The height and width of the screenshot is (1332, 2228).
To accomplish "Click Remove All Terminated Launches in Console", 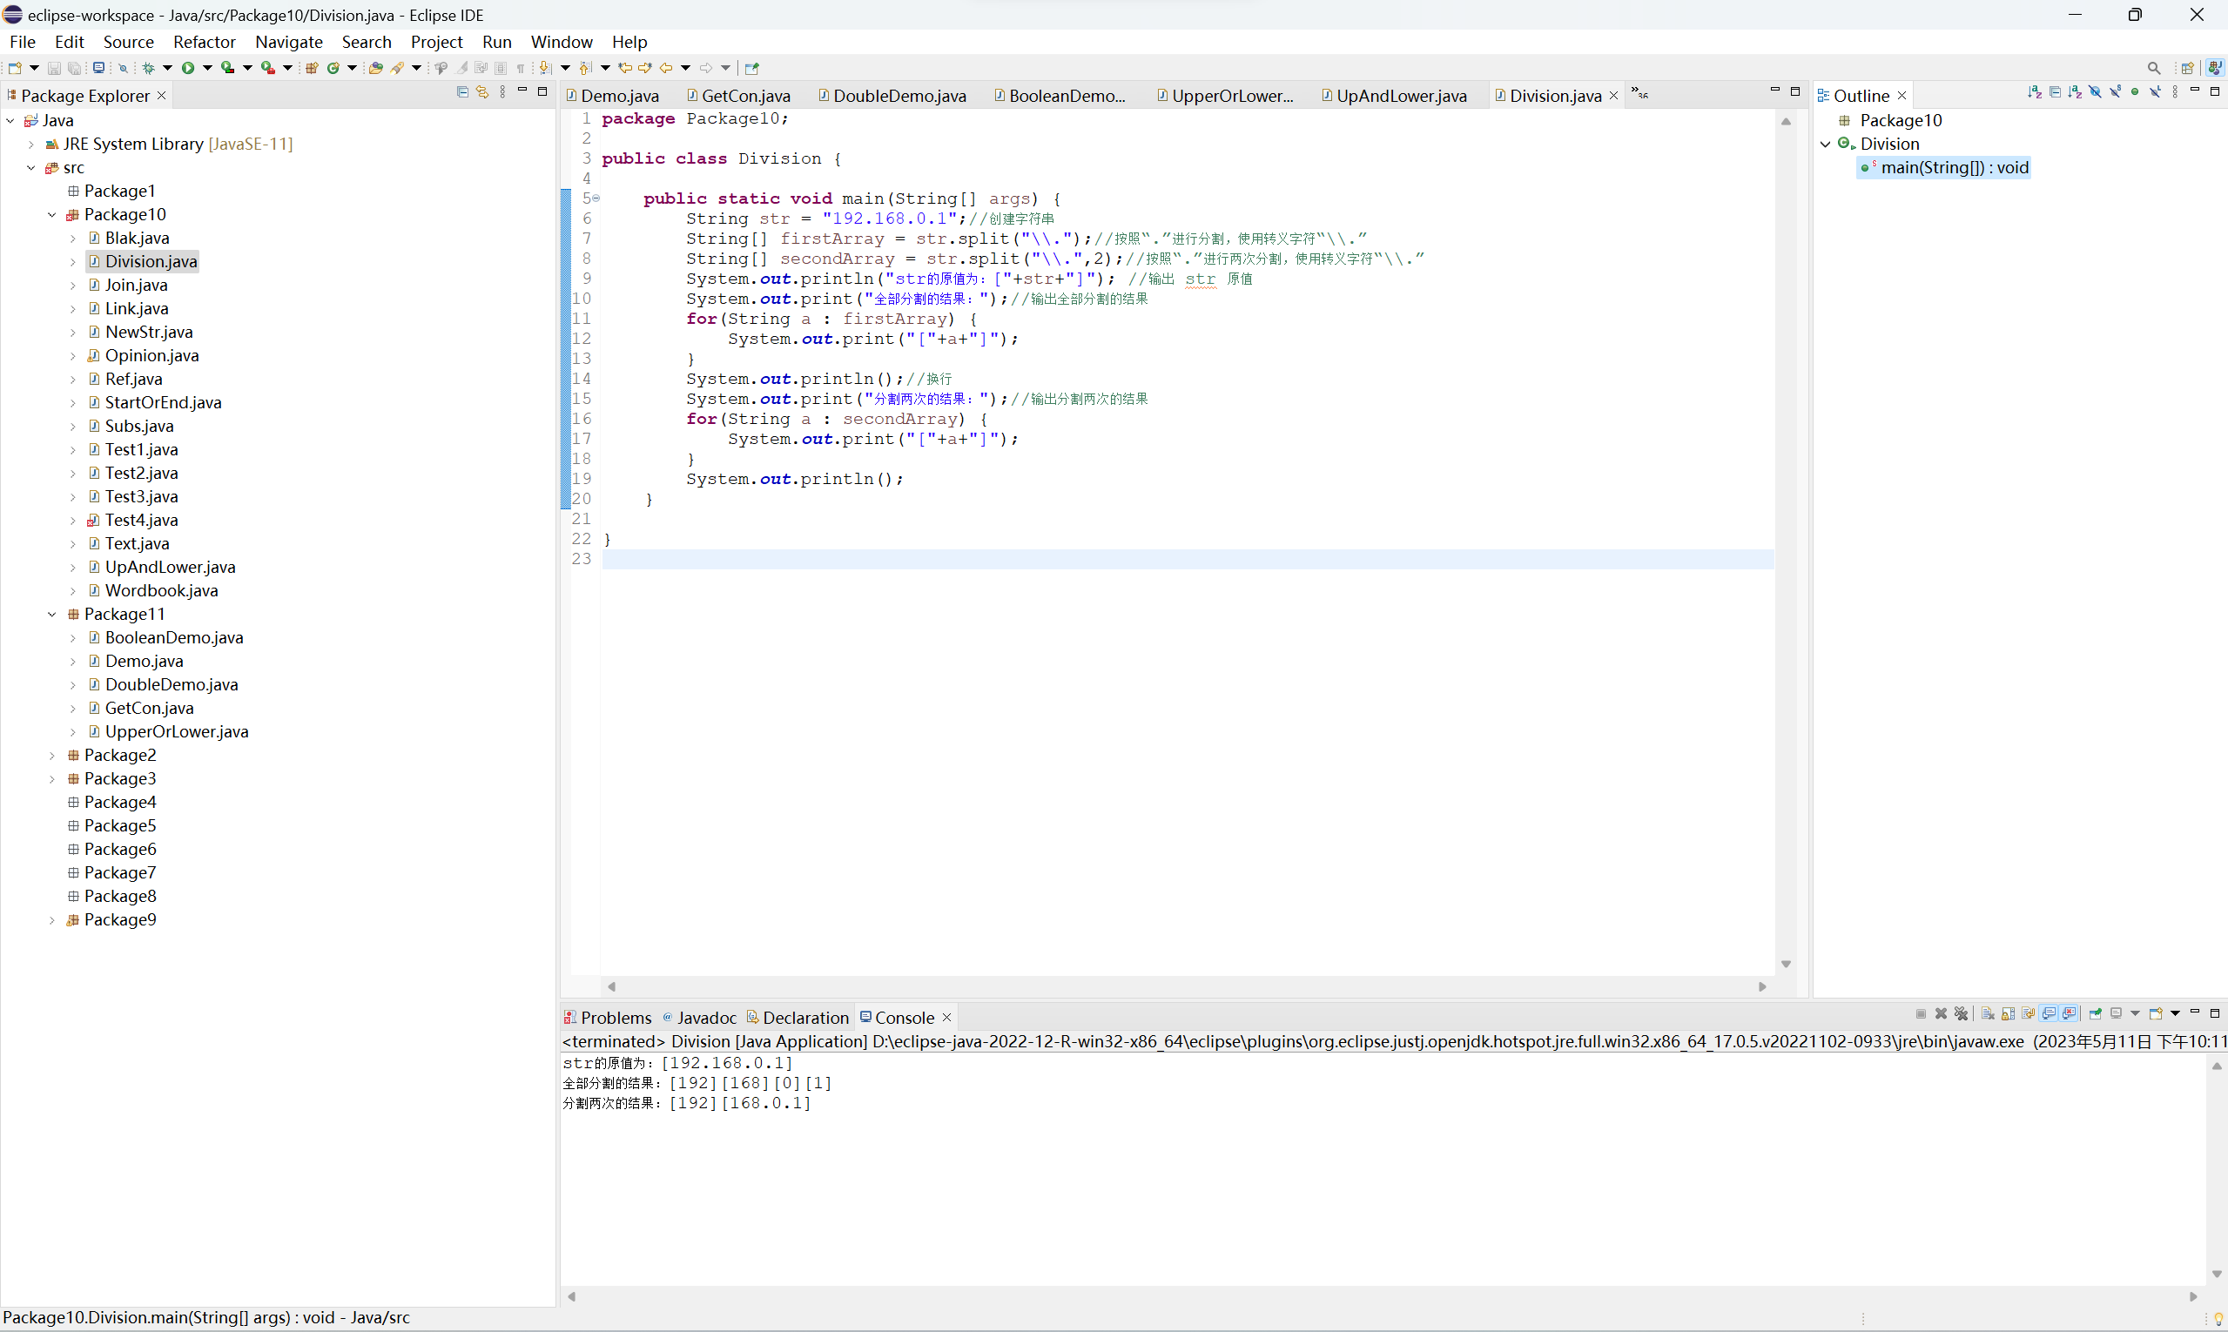I will pos(1962,1013).
